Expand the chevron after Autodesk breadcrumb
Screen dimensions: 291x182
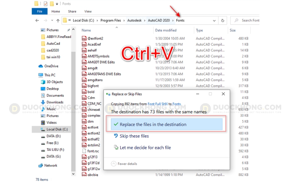(145, 20)
